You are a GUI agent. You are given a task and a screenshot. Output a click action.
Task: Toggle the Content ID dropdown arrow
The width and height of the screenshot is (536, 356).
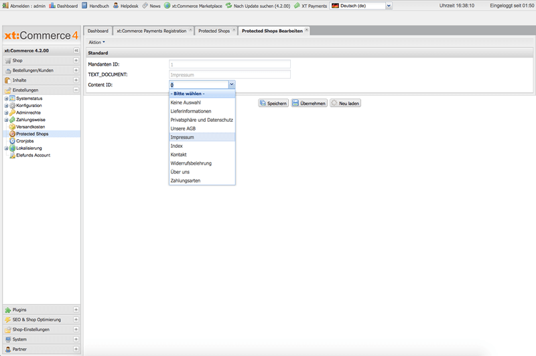pyautogui.click(x=231, y=84)
